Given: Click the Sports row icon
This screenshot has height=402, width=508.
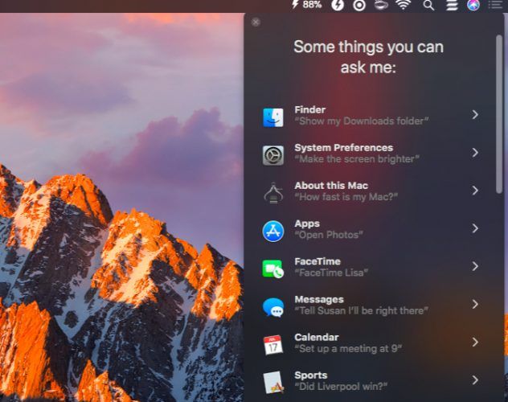Looking at the screenshot, I should 273,383.
